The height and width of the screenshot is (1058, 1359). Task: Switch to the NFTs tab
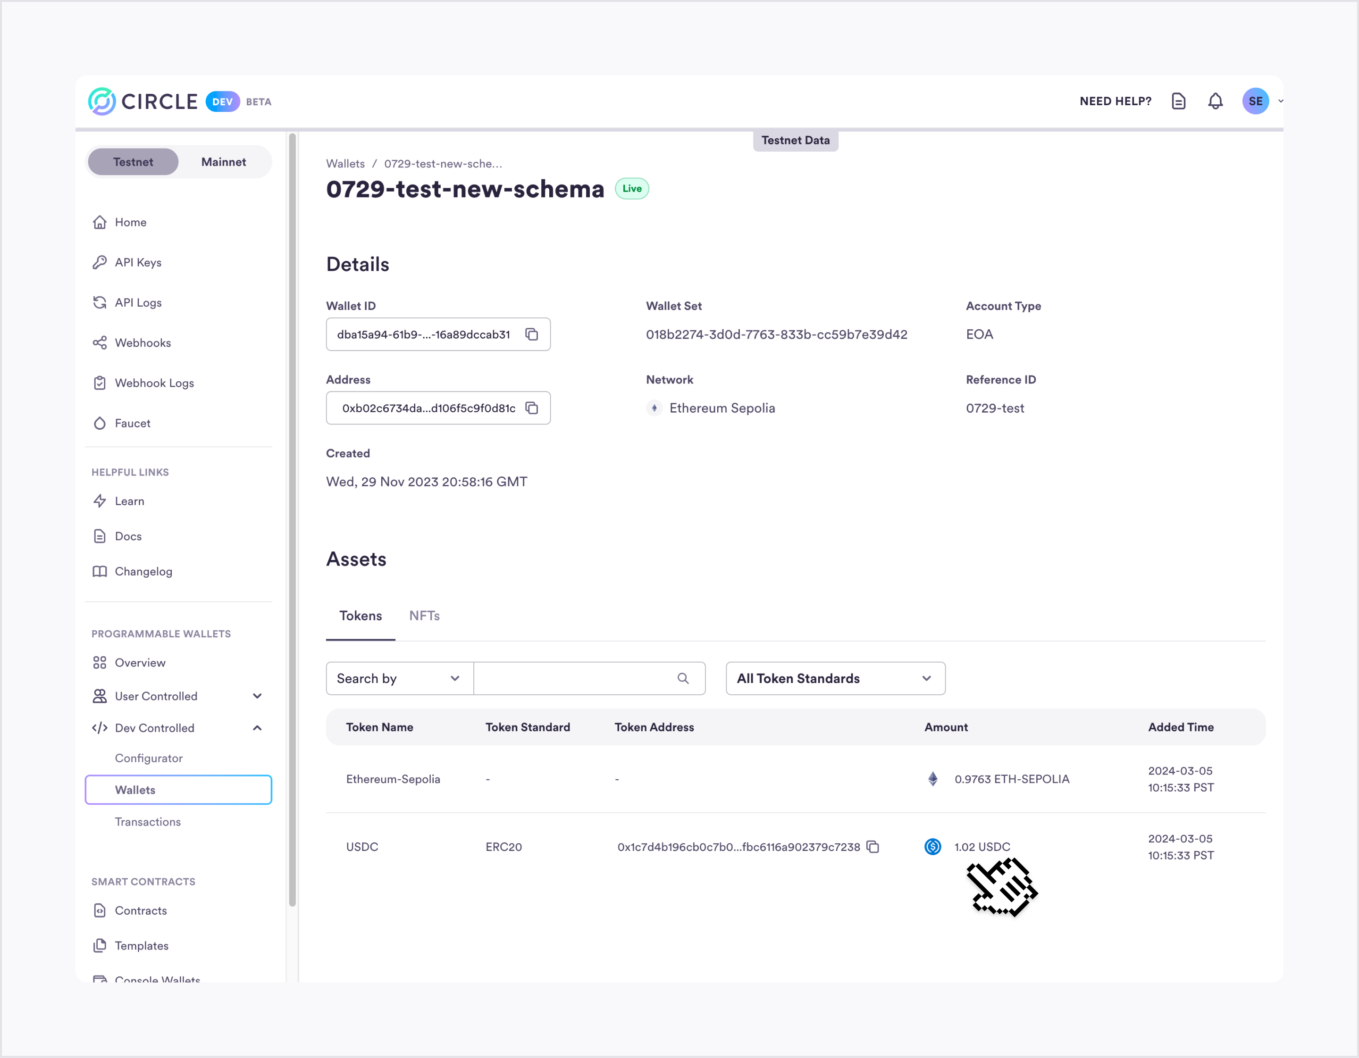click(424, 616)
